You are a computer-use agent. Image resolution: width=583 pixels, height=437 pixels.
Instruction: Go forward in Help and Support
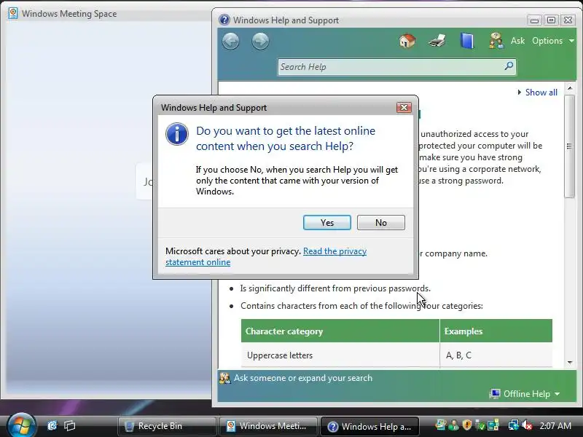click(x=260, y=41)
